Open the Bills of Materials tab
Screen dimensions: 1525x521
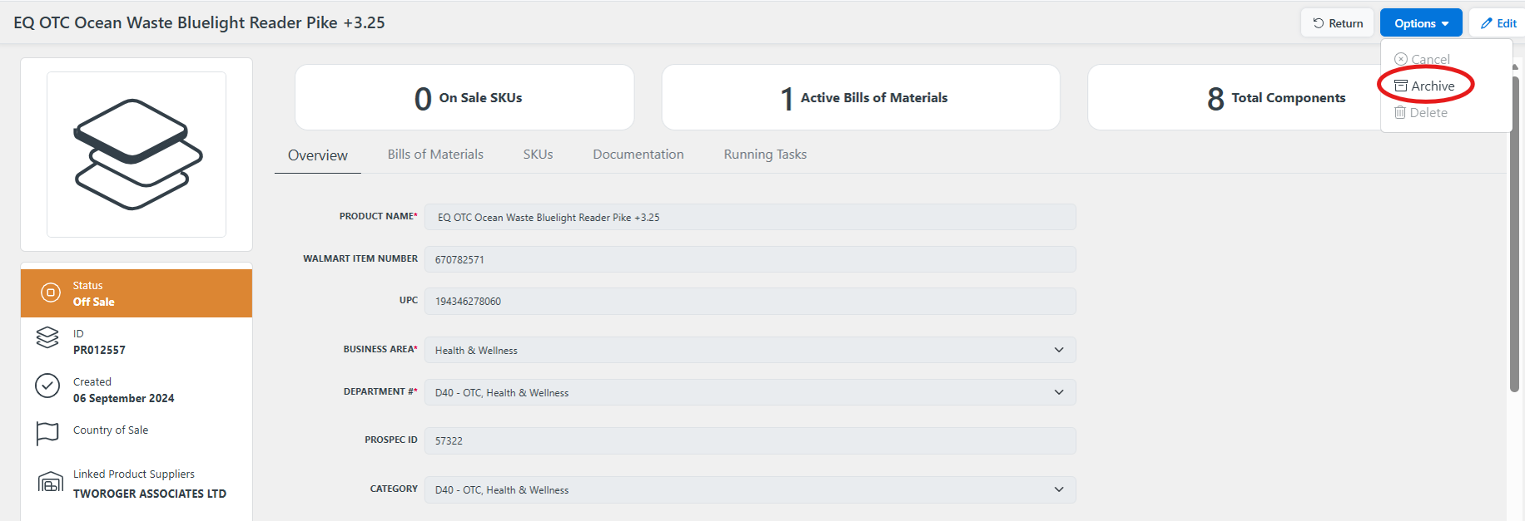[435, 155]
